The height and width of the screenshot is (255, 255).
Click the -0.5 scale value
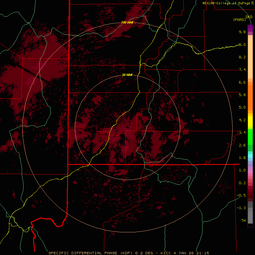[x=241, y=195]
